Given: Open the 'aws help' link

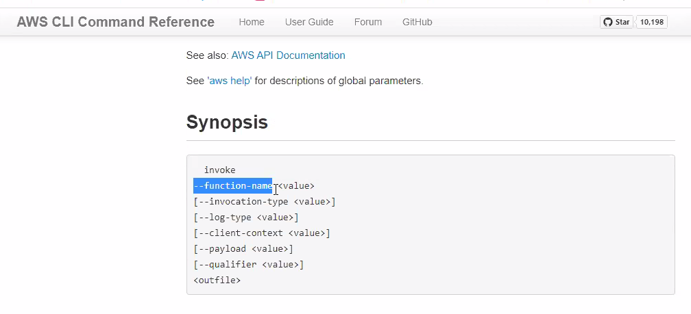Looking at the screenshot, I should click(x=230, y=81).
